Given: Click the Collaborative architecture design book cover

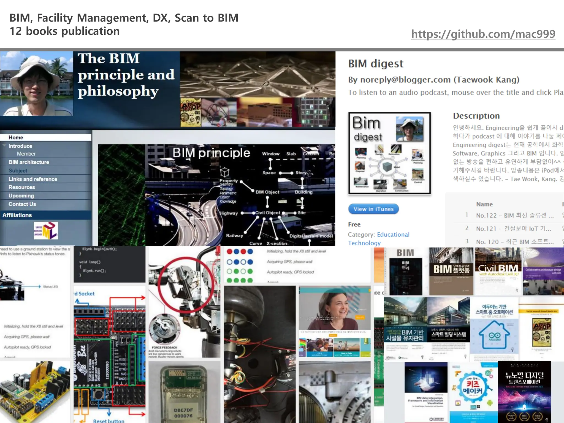Looking at the screenshot, I should [x=543, y=271].
